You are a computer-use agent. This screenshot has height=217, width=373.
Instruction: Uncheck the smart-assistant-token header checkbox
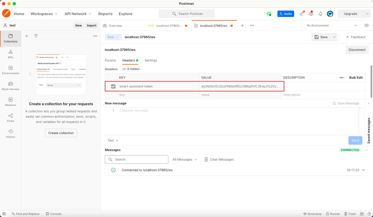(113, 86)
